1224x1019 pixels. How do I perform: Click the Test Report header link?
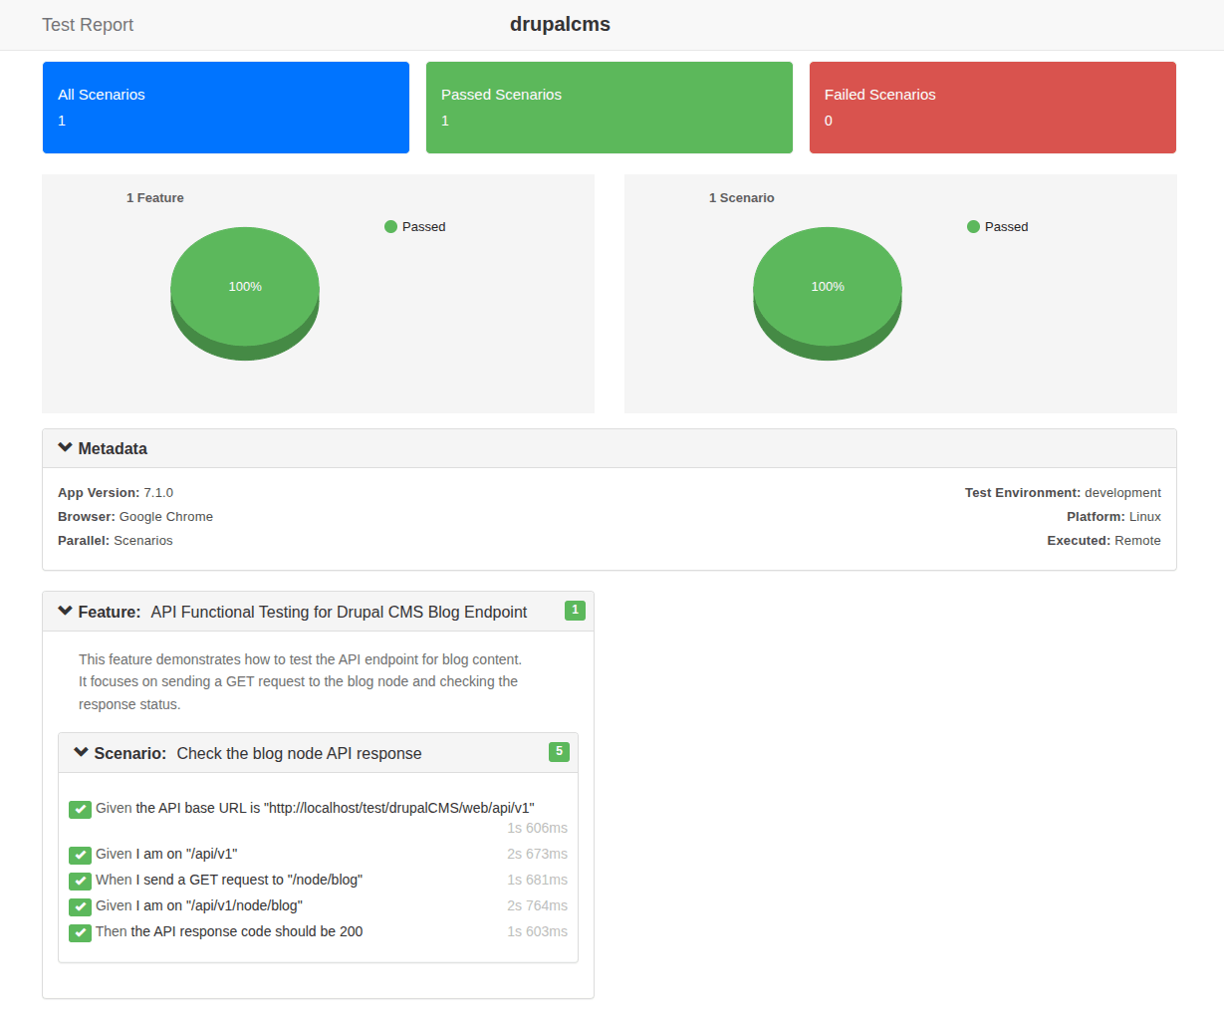(88, 25)
